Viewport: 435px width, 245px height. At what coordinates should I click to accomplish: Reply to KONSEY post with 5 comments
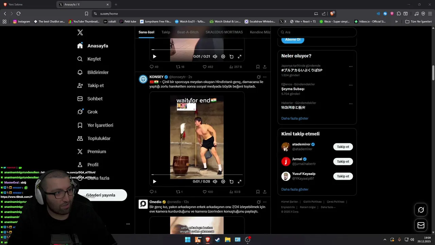[x=153, y=192]
